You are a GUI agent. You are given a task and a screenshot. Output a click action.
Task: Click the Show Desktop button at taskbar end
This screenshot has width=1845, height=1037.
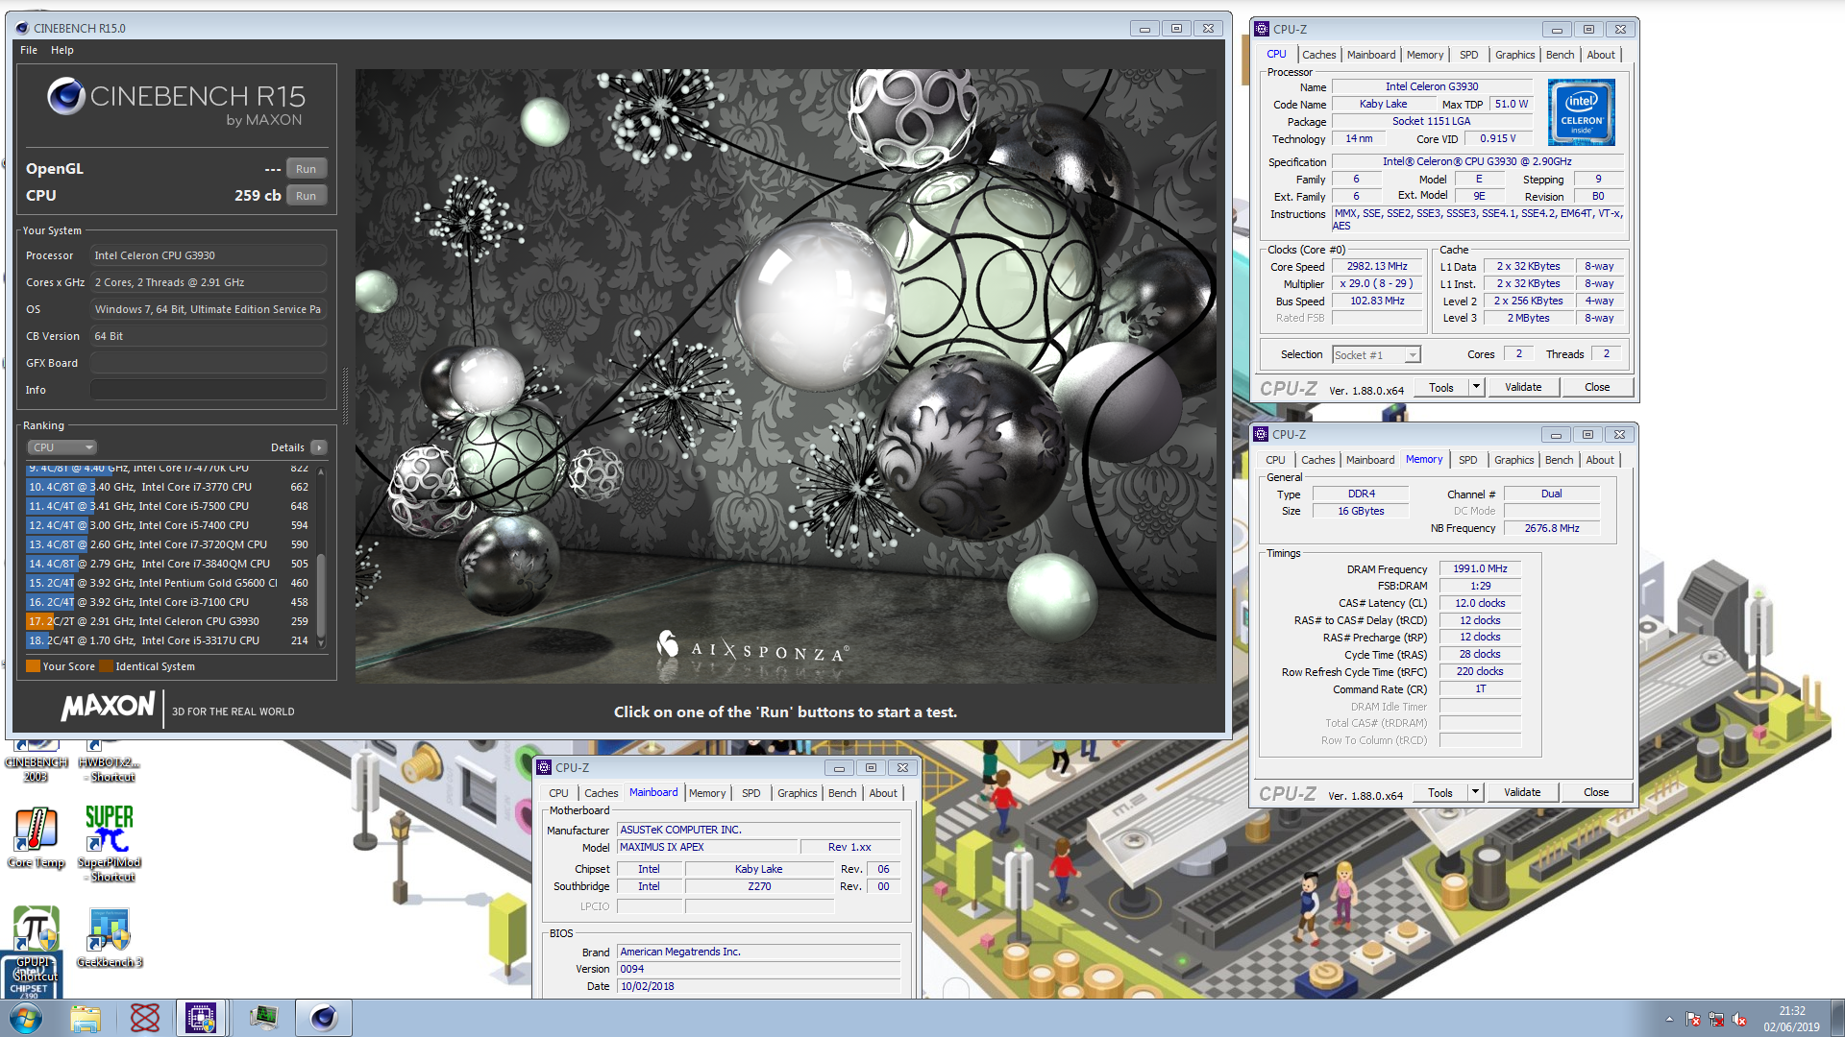[x=1836, y=1018]
